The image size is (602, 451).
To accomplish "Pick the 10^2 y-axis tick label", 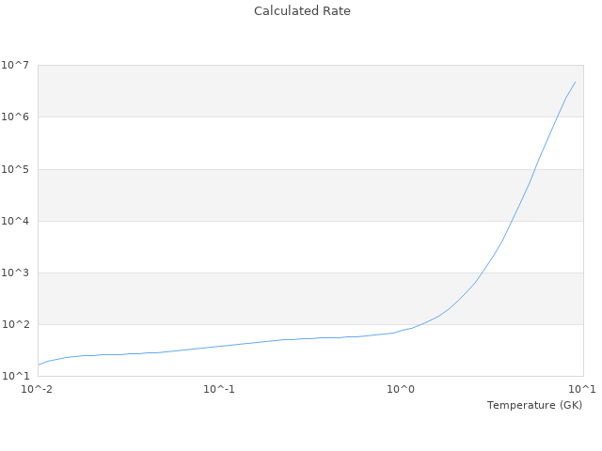I will click(x=15, y=324).
